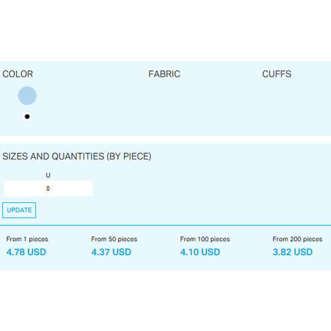The height and width of the screenshot is (331, 331).
Task: Open the CUFFS option heading
Action: pyautogui.click(x=276, y=74)
